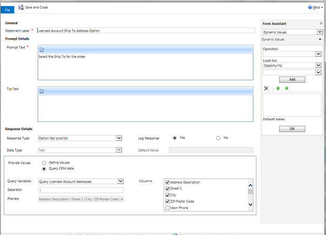Open the File menu
The width and height of the screenshot is (326, 235).
click(x=7, y=9)
